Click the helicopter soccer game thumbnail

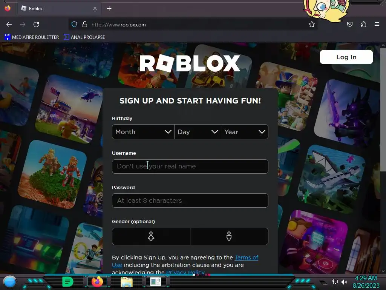[70, 109]
